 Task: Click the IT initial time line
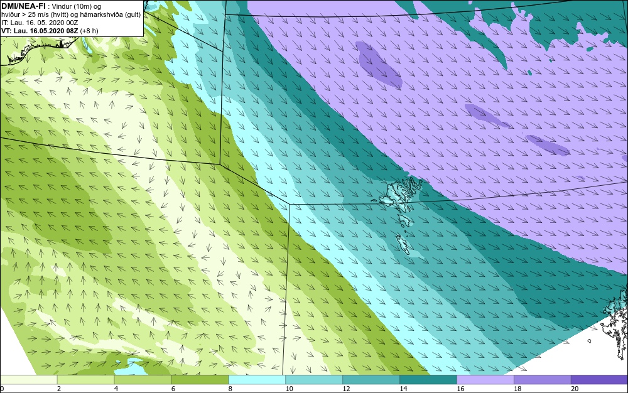tap(39, 23)
